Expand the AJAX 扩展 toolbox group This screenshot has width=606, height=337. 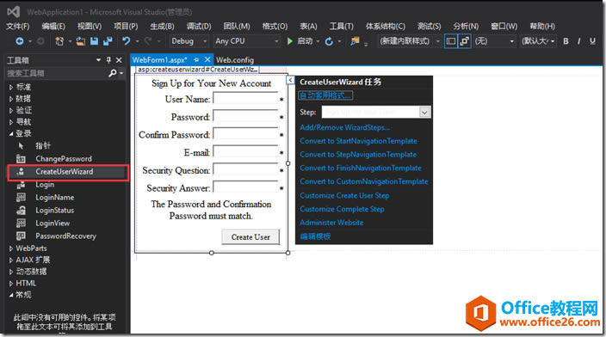point(11,260)
